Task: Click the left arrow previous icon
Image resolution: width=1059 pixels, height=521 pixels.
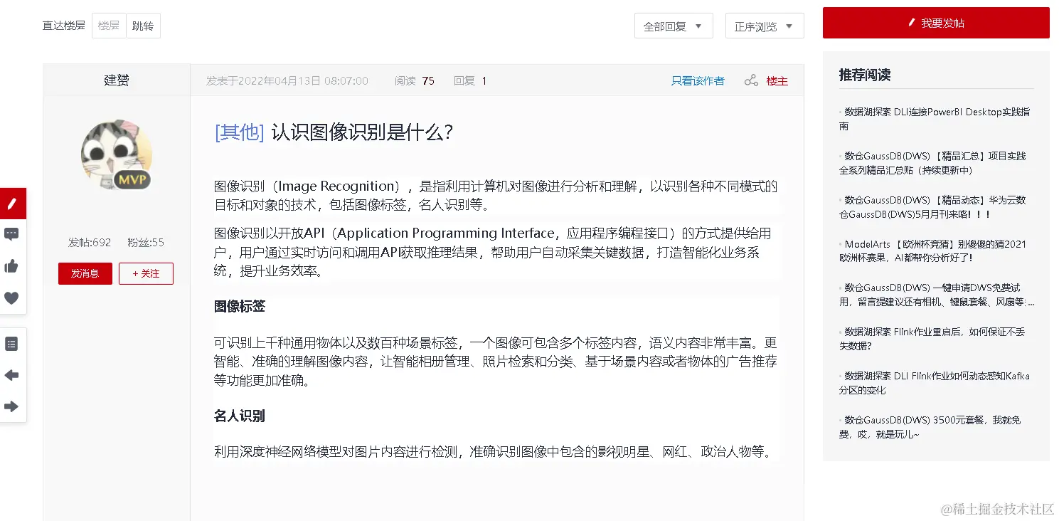Action: coord(11,375)
